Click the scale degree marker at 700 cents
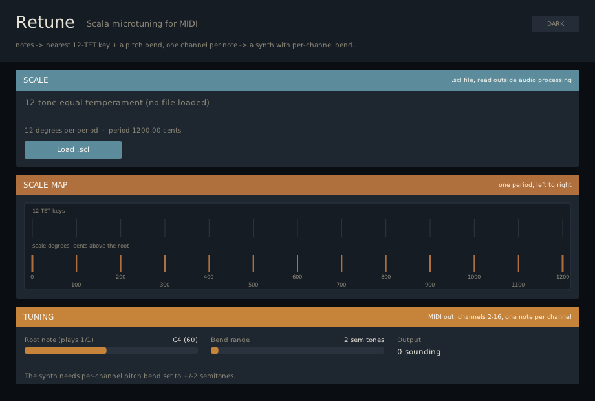The width and height of the screenshot is (595, 401). tap(341, 263)
